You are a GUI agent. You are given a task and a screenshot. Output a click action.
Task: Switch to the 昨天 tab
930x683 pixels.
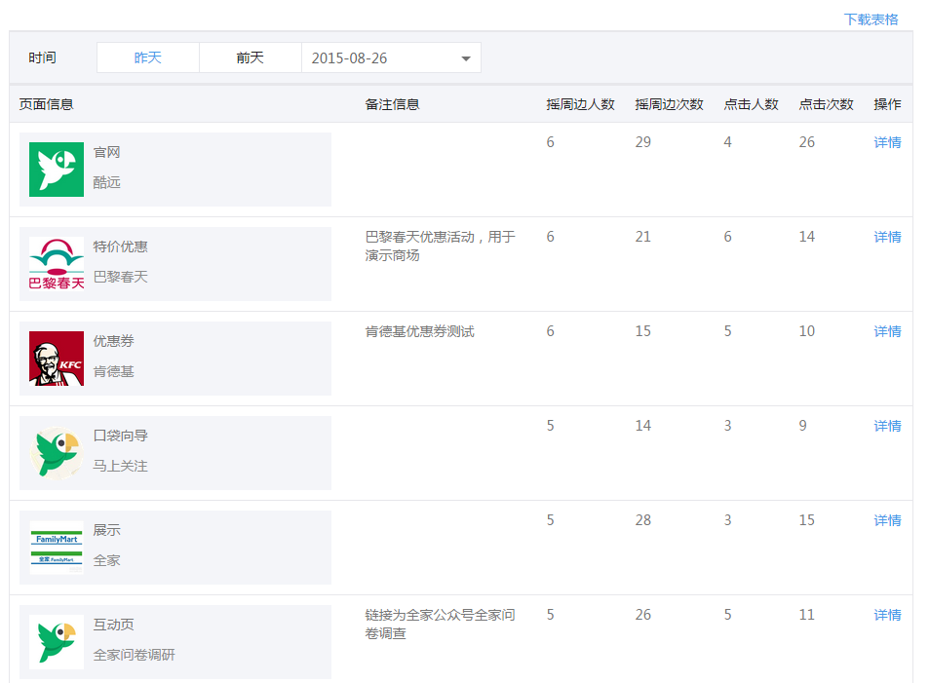(147, 57)
